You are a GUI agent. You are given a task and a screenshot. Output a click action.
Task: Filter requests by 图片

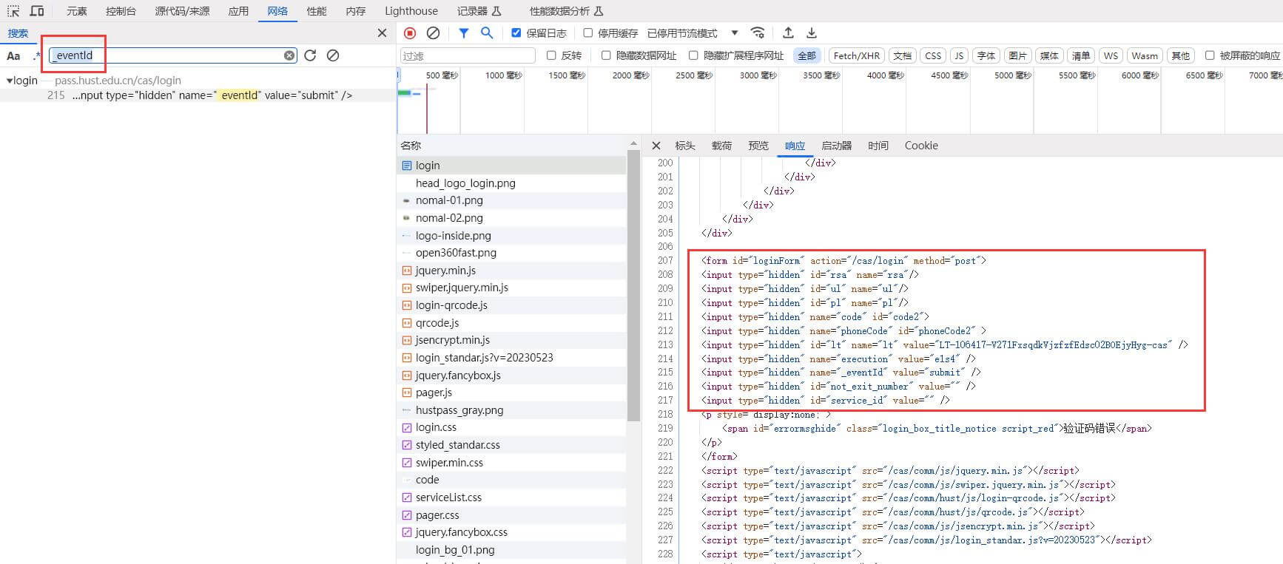pos(1017,55)
